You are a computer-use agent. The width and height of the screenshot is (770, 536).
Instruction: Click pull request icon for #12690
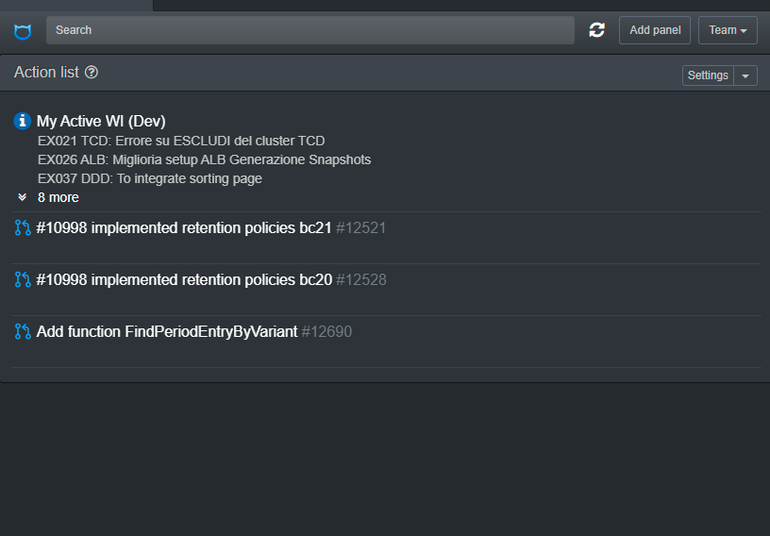(x=23, y=331)
